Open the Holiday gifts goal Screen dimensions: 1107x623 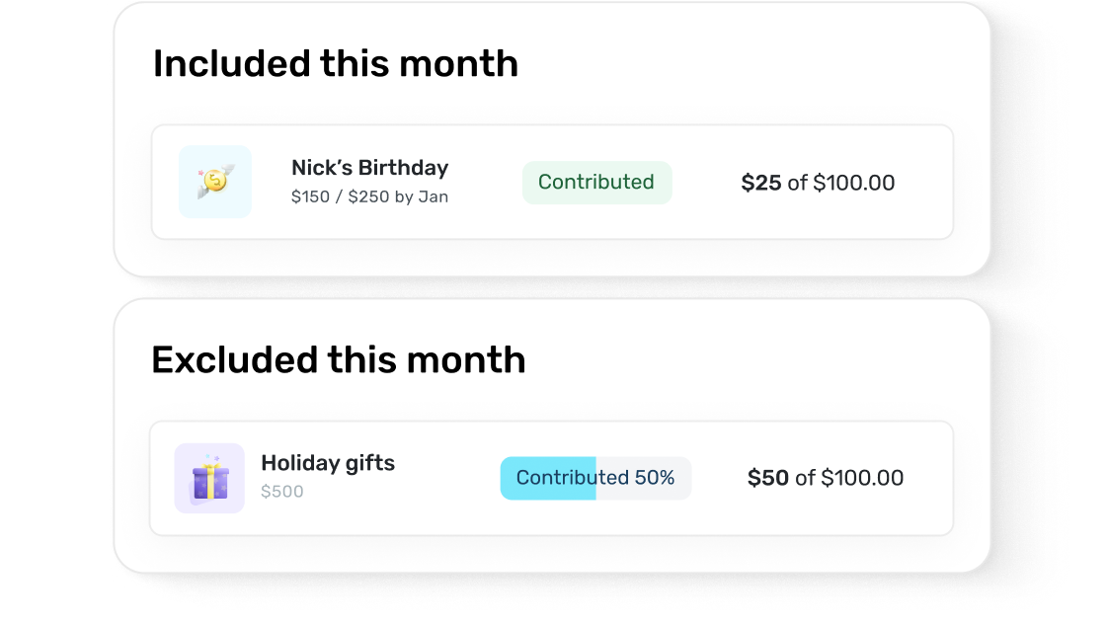point(328,462)
